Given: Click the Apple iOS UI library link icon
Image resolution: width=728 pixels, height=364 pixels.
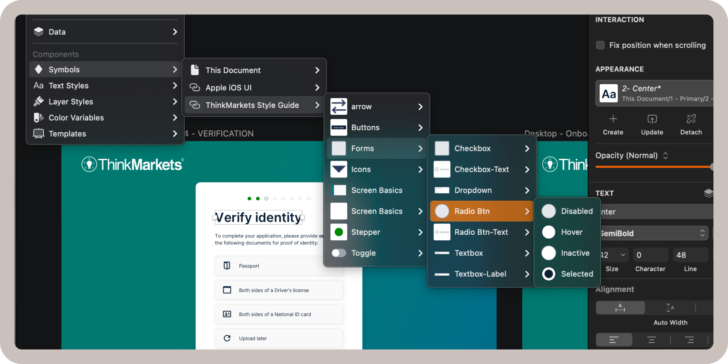Looking at the screenshot, I should pos(195,87).
